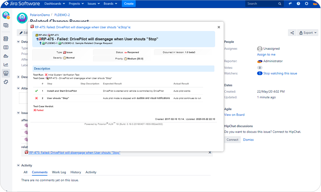The width and height of the screenshot is (321, 192).
Task: Collapse the Issue Links section chevron
Action: [x=19, y=113]
